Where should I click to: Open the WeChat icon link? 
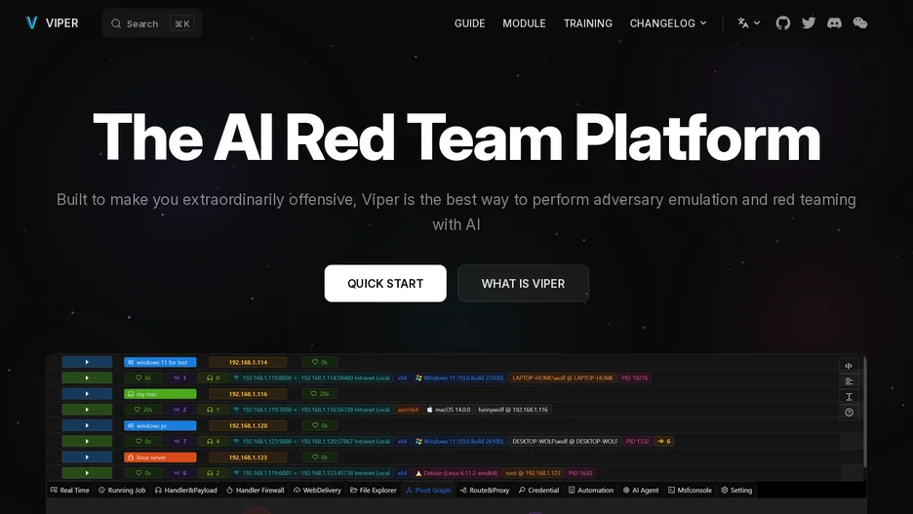pyautogui.click(x=860, y=23)
